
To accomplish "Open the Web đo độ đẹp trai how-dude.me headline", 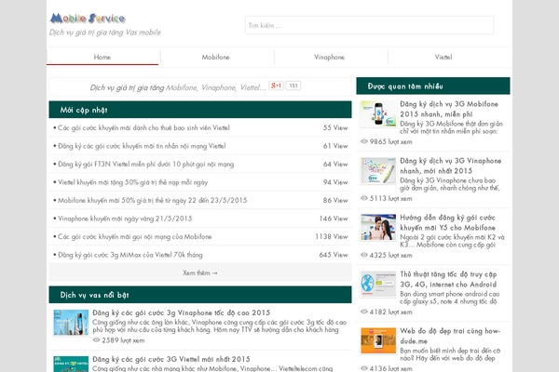I will click(450, 336).
